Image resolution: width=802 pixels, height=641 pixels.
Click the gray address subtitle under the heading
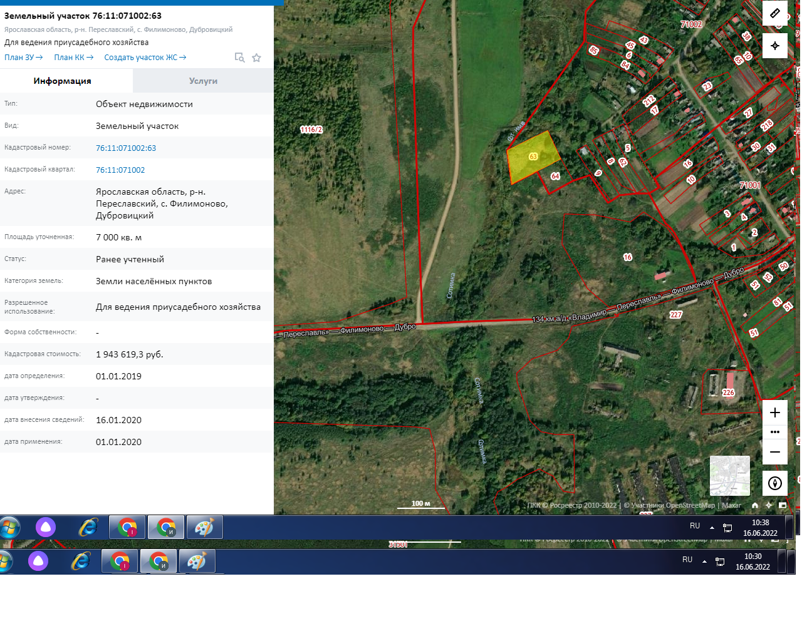[x=118, y=29]
